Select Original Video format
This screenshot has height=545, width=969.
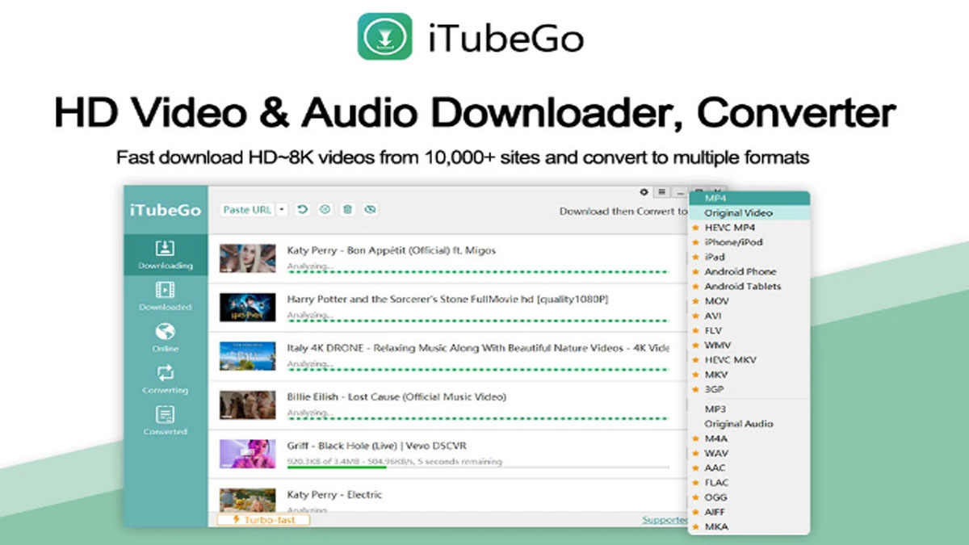pos(749,212)
